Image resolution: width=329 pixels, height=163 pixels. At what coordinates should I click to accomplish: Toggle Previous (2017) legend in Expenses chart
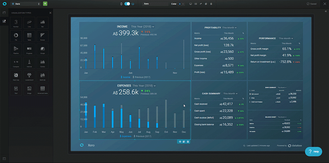point(142,136)
